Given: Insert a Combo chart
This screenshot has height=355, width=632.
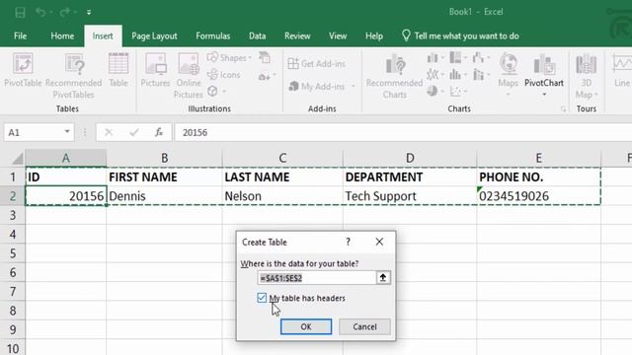Looking at the screenshot, I should pyautogui.click(x=481, y=75).
